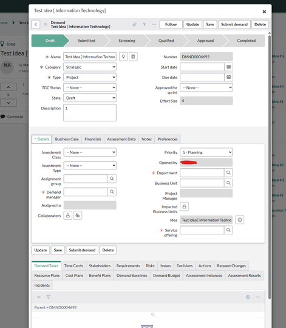
Task: Click the back arrow button in form header
Action: (x=36, y=24)
